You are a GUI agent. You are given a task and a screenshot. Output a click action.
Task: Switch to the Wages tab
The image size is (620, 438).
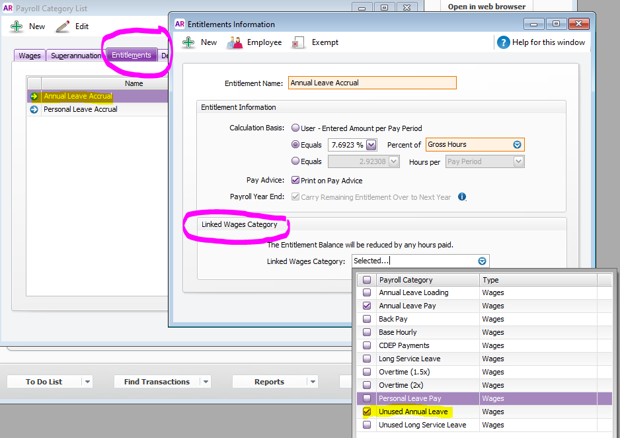click(29, 56)
